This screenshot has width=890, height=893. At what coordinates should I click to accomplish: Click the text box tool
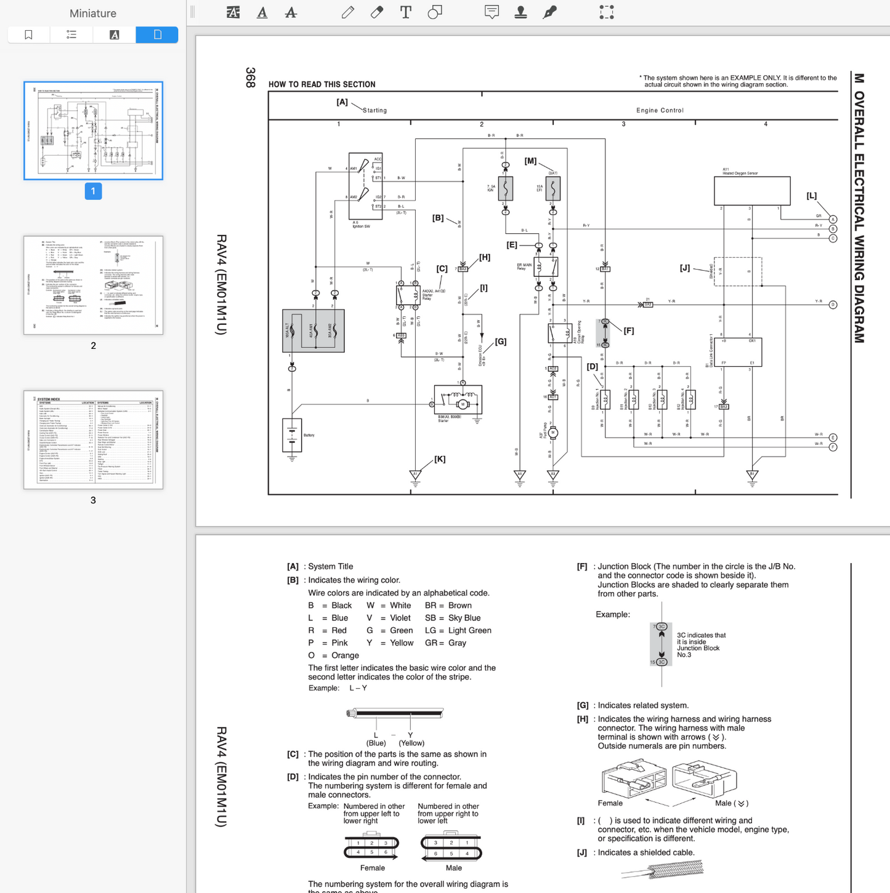tap(406, 12)
